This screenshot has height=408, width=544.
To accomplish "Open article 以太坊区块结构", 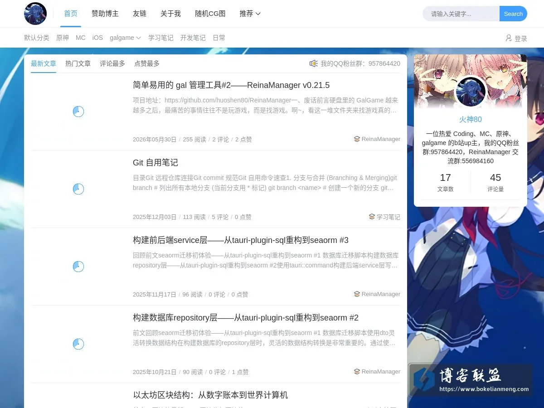I will (x=210, y=395).
